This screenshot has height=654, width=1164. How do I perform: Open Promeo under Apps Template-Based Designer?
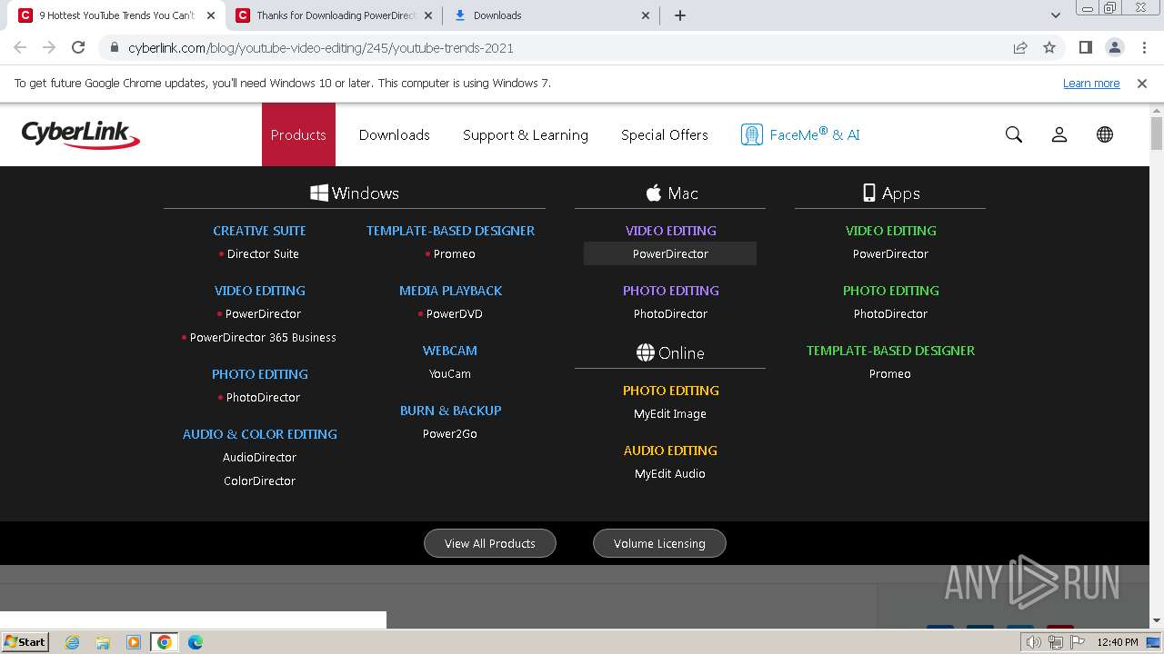890,374
